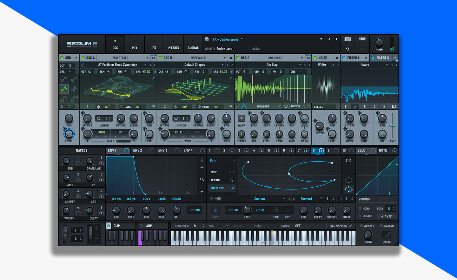Select the OSC C grain window shape

[x=244, y=106]
